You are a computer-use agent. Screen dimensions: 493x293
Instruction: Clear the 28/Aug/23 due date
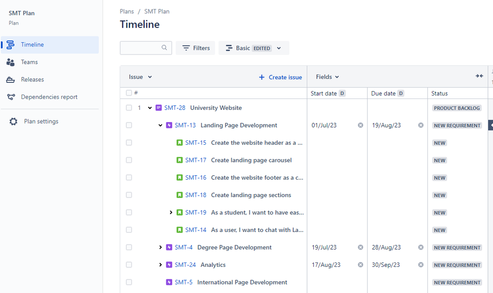[x=420, y=248]
